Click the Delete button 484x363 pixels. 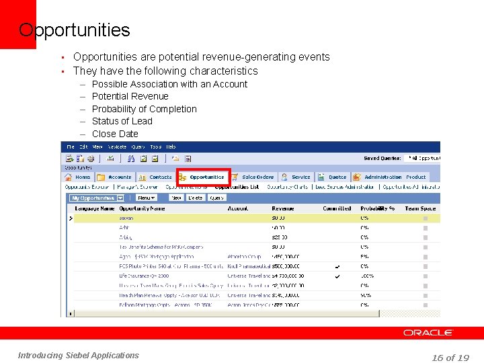(196, 198)
